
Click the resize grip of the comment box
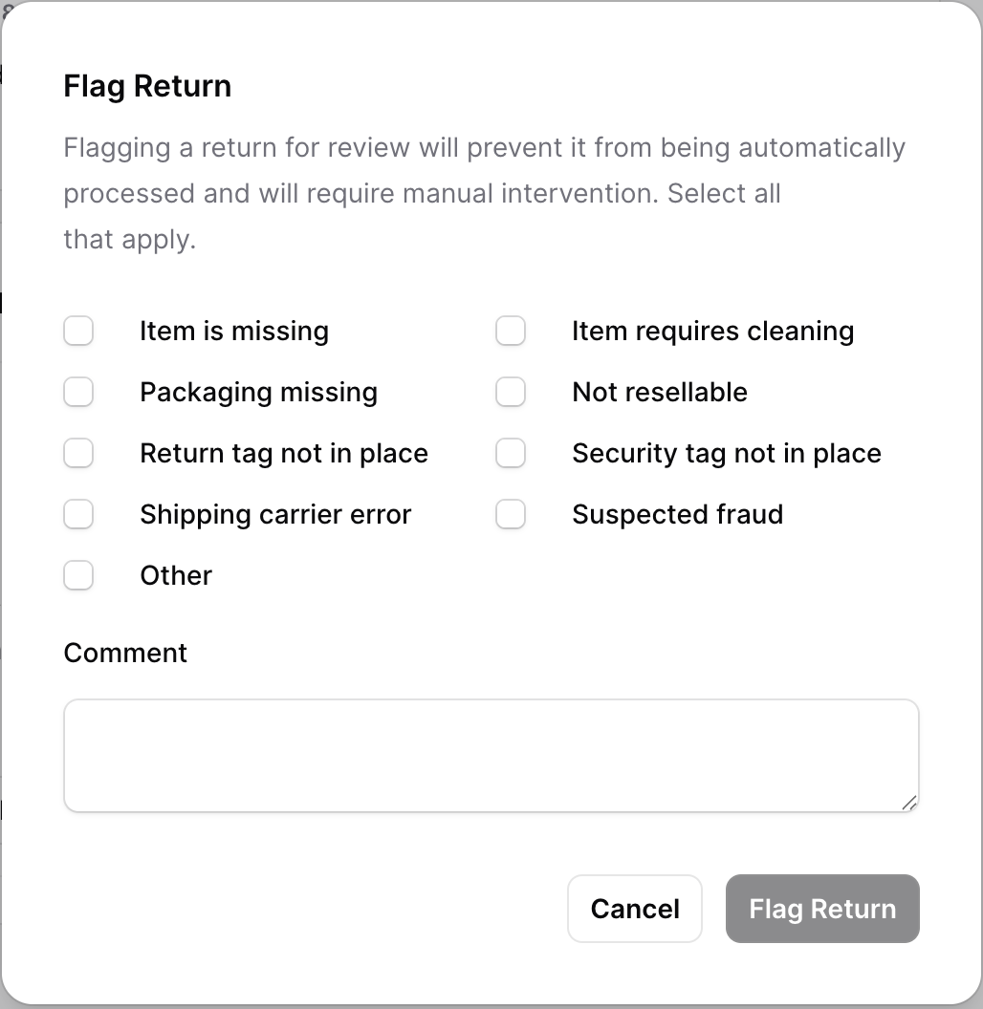point(910,805)
